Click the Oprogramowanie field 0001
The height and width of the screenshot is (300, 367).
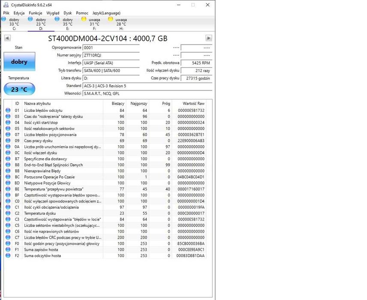tap(111, 48)
